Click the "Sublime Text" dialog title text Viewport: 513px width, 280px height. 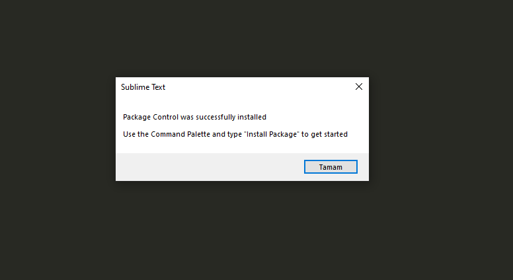coord(143,87)
